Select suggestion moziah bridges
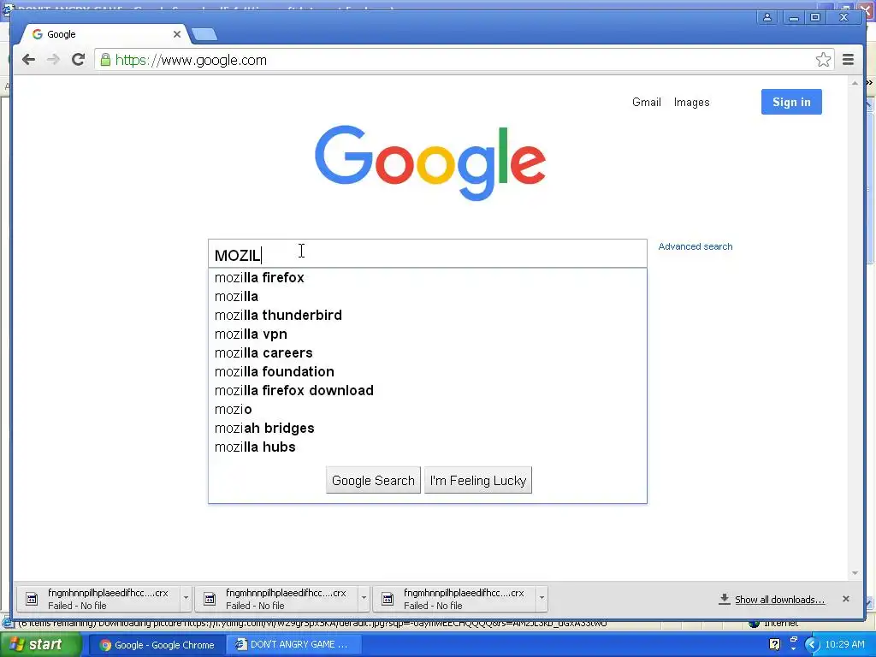 (x=428, y=428)
